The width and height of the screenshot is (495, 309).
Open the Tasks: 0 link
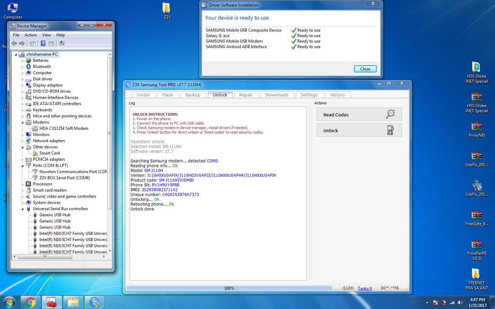coord(364,288)
